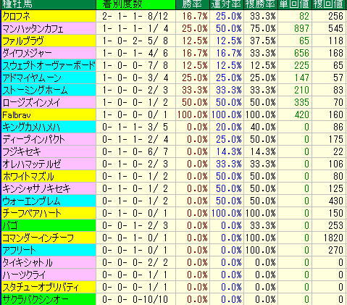Select the ロージズインメイ sire name
Image resolution: width=347 pixels, height=305 pixels.
tap(31, 102)
